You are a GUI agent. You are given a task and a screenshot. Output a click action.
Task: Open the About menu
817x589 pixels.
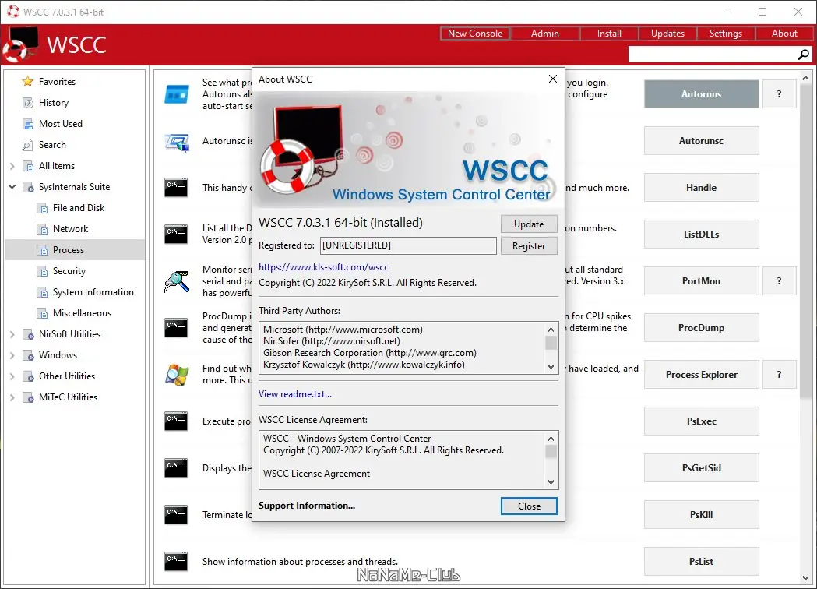point(784,34)
